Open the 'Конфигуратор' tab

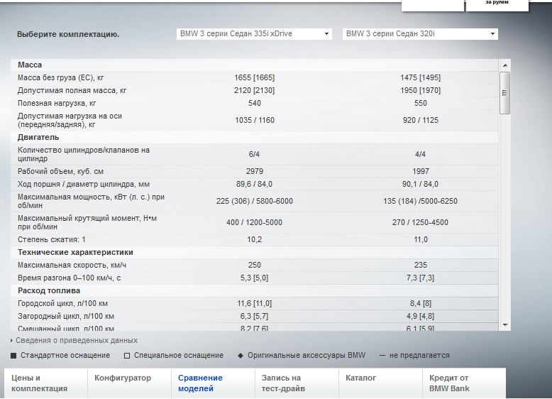pos(129,383)
